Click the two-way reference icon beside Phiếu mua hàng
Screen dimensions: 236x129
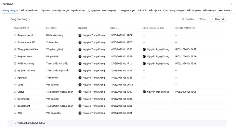(15, 63)
